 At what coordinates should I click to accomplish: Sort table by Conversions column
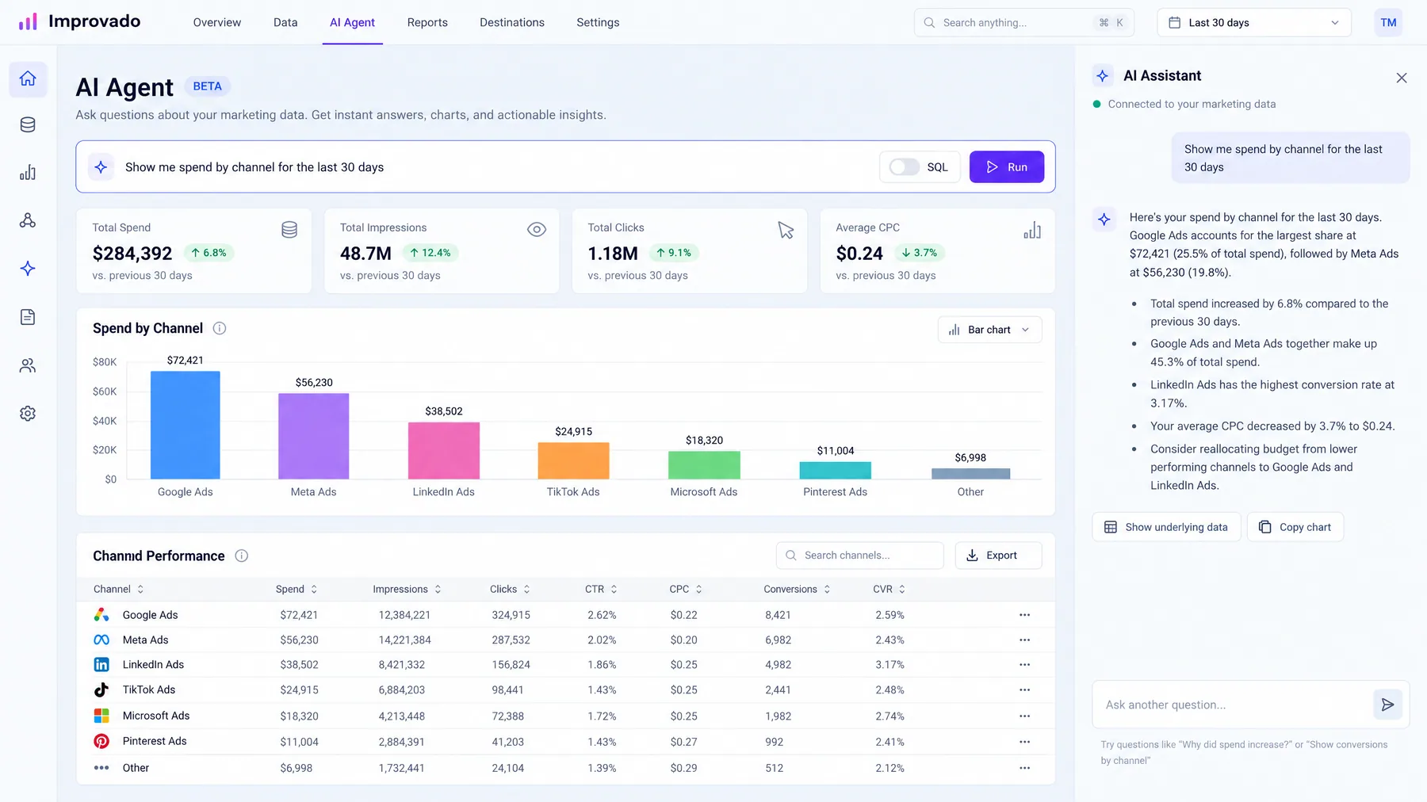coord(797,589)
